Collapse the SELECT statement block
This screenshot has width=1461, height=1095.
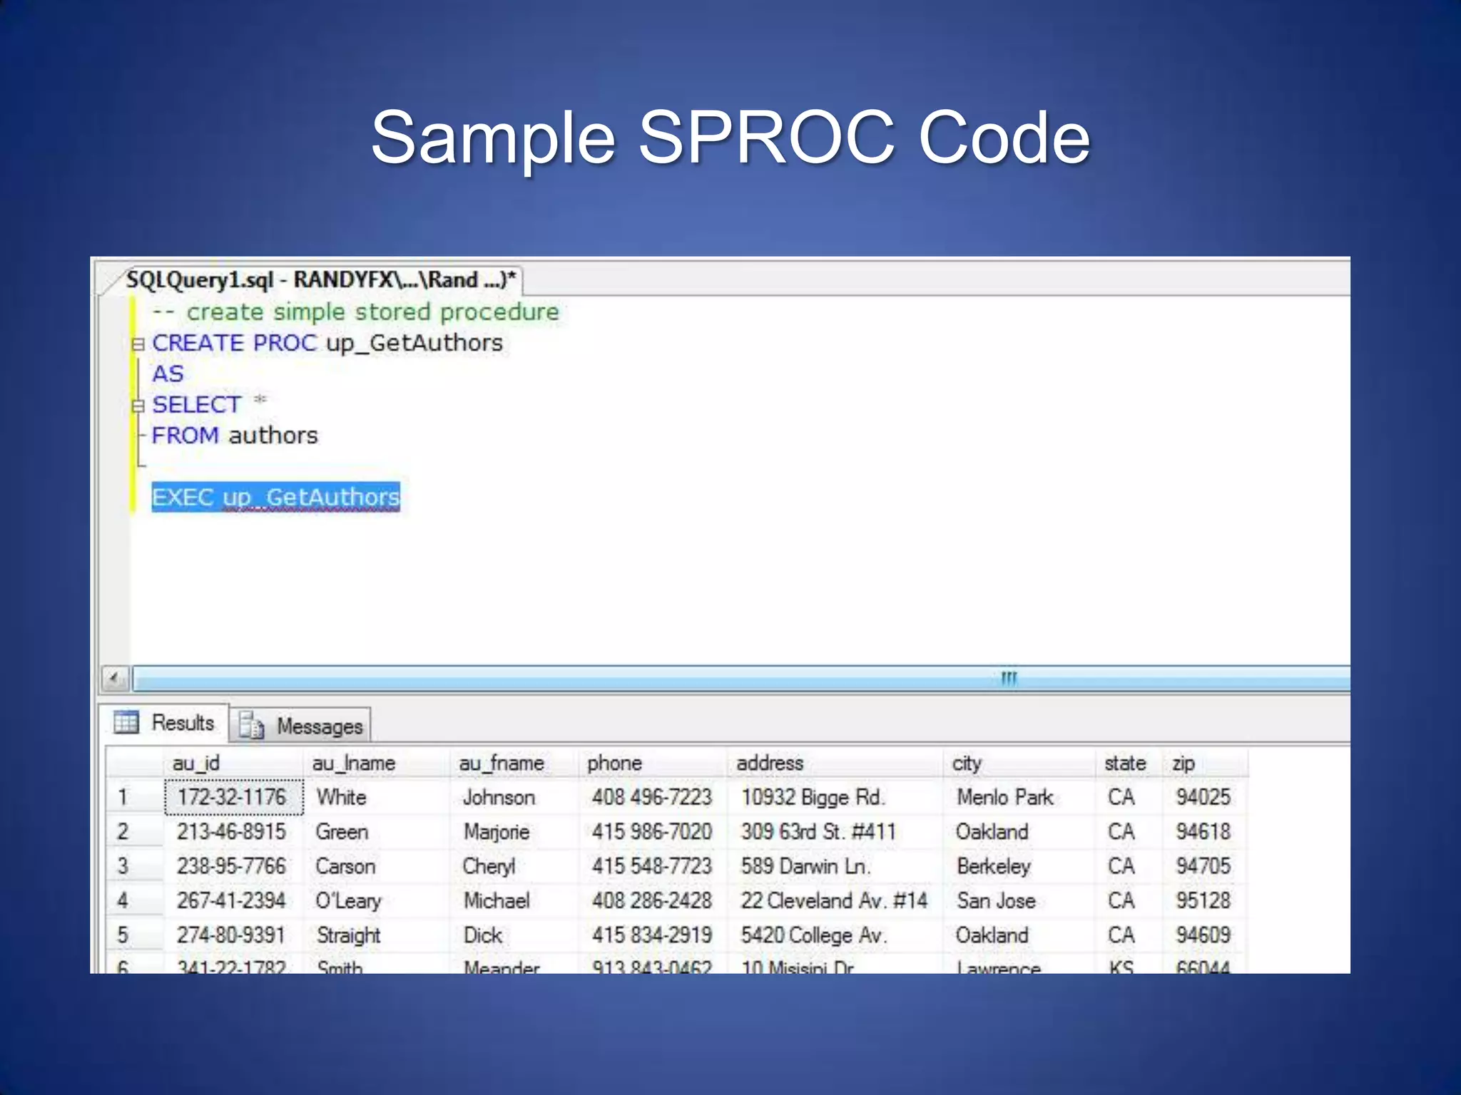coord(138,406)
